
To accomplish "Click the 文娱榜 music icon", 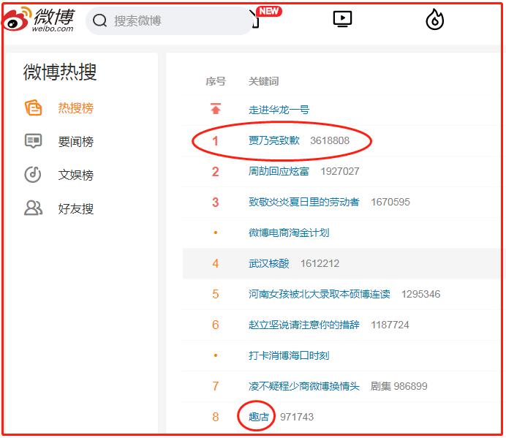I will pyautogui.click(x=33, y=174).
